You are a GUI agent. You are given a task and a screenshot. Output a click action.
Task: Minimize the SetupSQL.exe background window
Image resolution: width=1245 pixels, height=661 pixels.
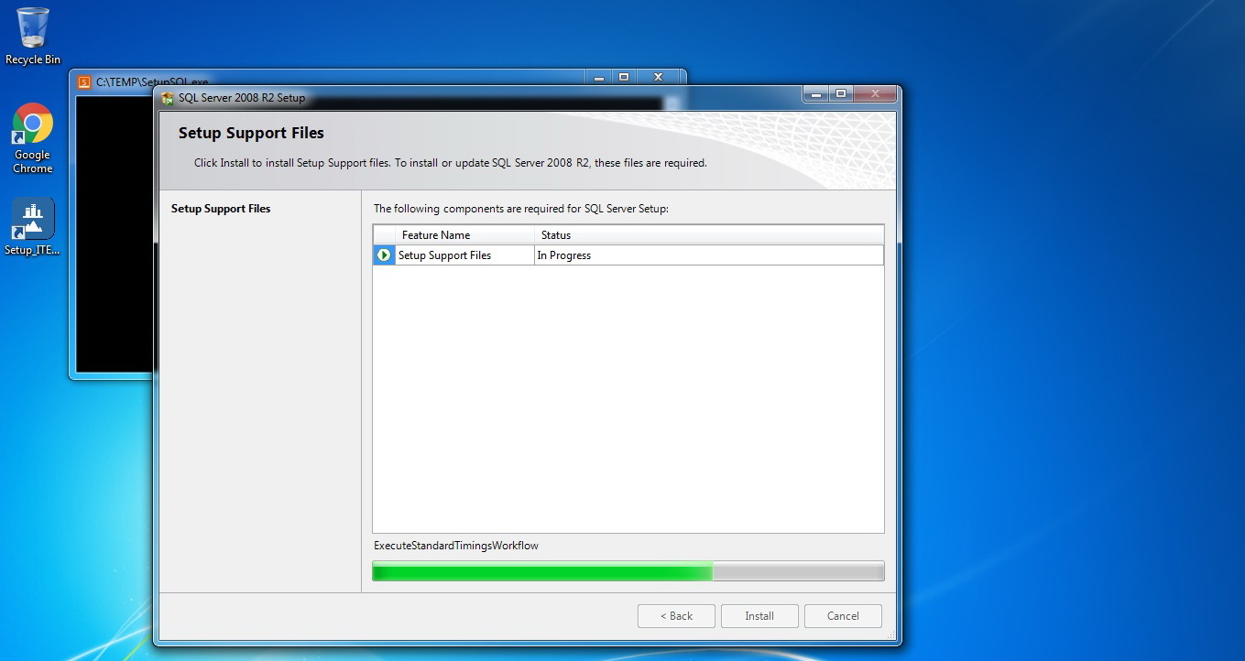coord(599,78)
